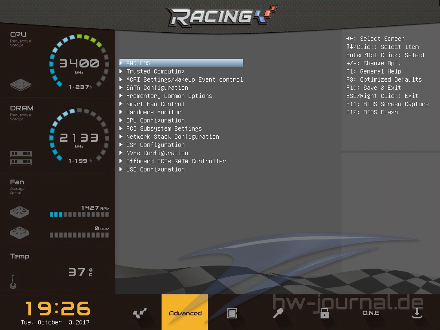Open NVMe Configuration submenu

(x=157, y=153)
